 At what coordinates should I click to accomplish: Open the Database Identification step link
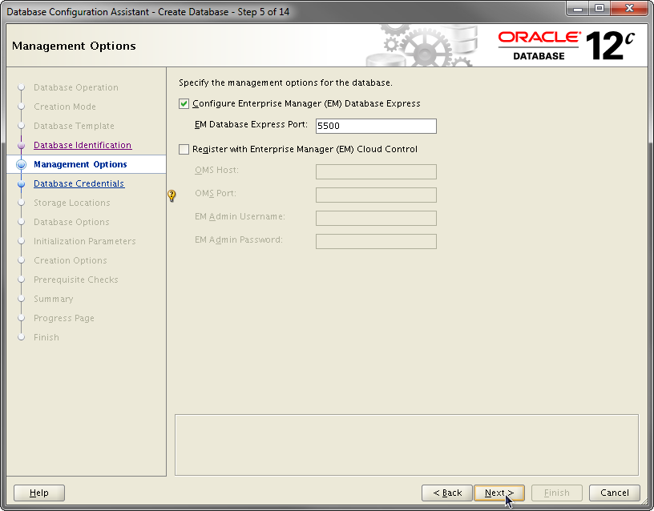[83, 145]
